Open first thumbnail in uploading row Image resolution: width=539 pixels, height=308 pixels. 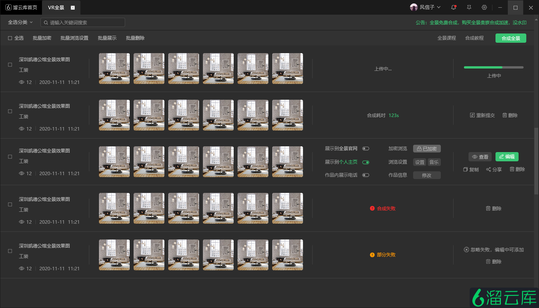(114, 69)
